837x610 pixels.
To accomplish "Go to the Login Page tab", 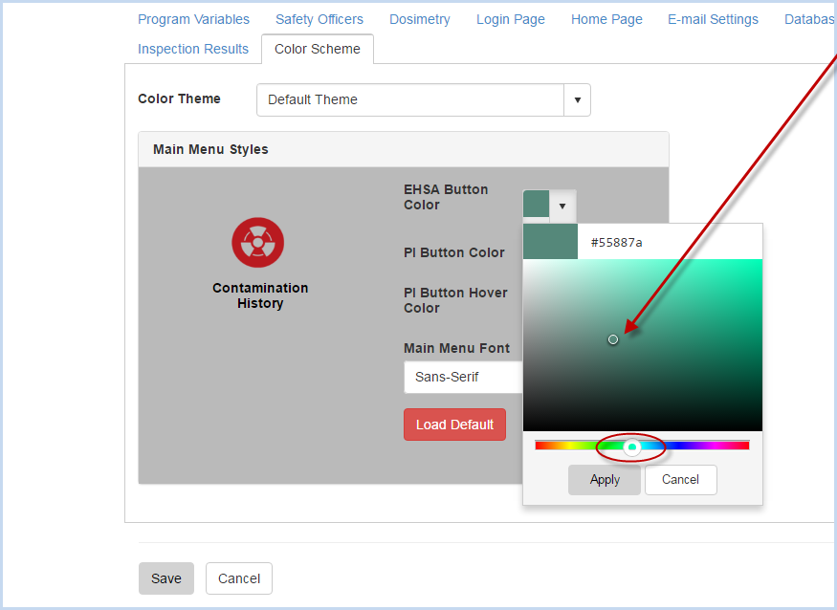I will coord(510,19).
